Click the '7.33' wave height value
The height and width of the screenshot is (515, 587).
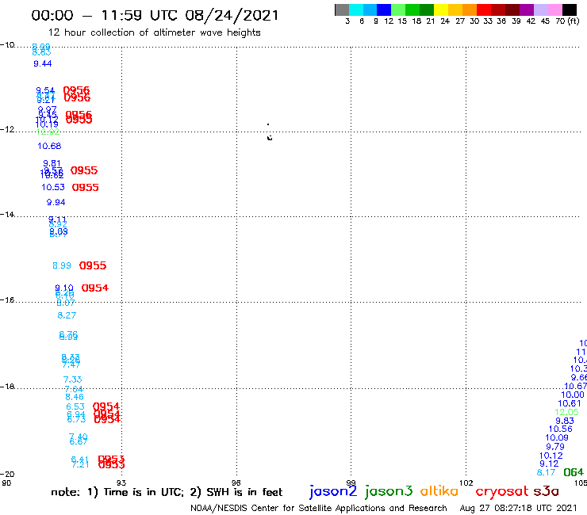pyautogui.click(x=73, y=380)
